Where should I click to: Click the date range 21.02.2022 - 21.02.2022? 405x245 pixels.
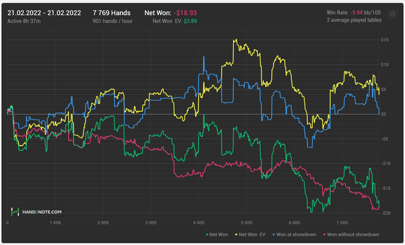click(45, 12)
